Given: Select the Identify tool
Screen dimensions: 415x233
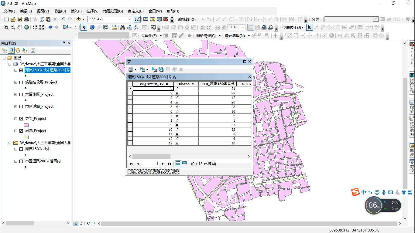Looking at the screenshot, I should click(x=92, y=27).
